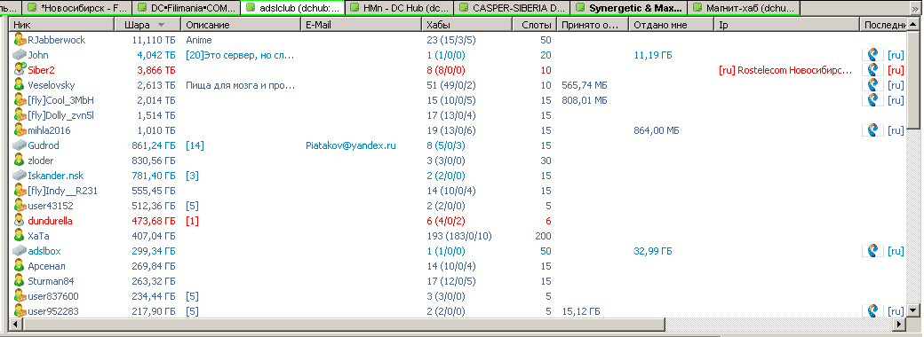Viewport: 924px width, 337px height.
Task: Click Rostelecom provider icon in Veselovsky row
Action: [x=872, y=85]
